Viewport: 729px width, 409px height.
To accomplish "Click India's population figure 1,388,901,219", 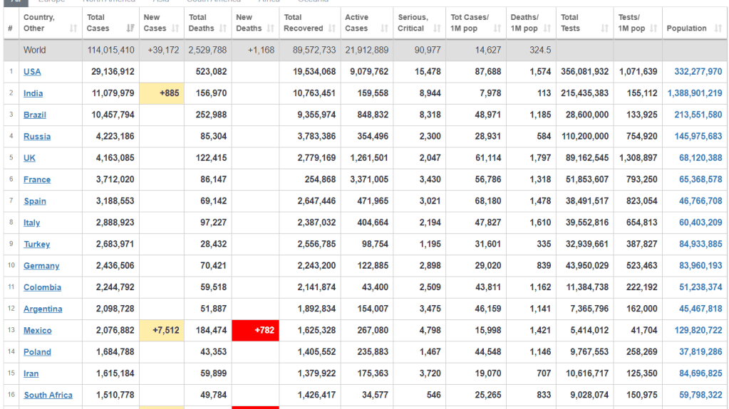I will point(694,93).
